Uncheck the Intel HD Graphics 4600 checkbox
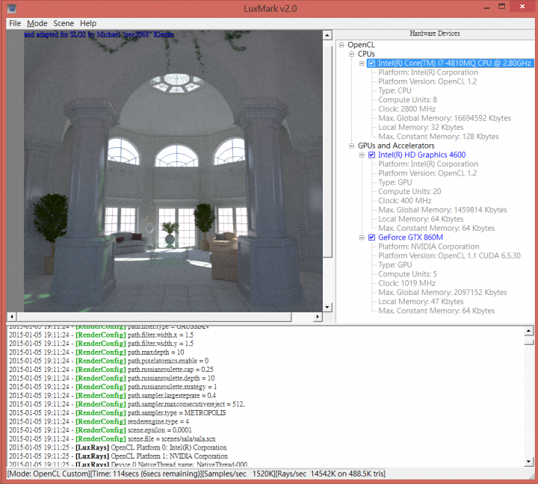The height and width of the screenshot is (484, 538). (371, 155)
